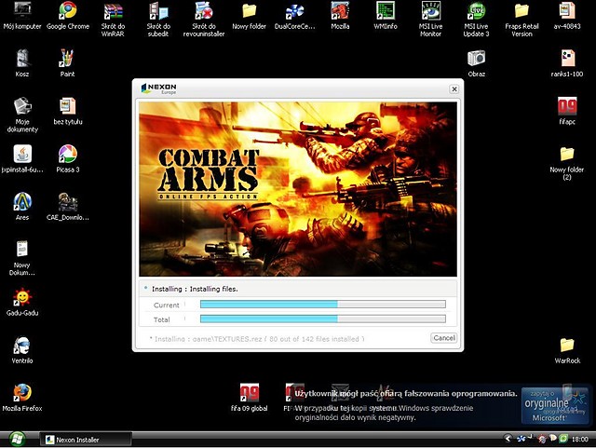
Task: Click the Nexon Europe logo in installer
Action: [x=158, y=88]
